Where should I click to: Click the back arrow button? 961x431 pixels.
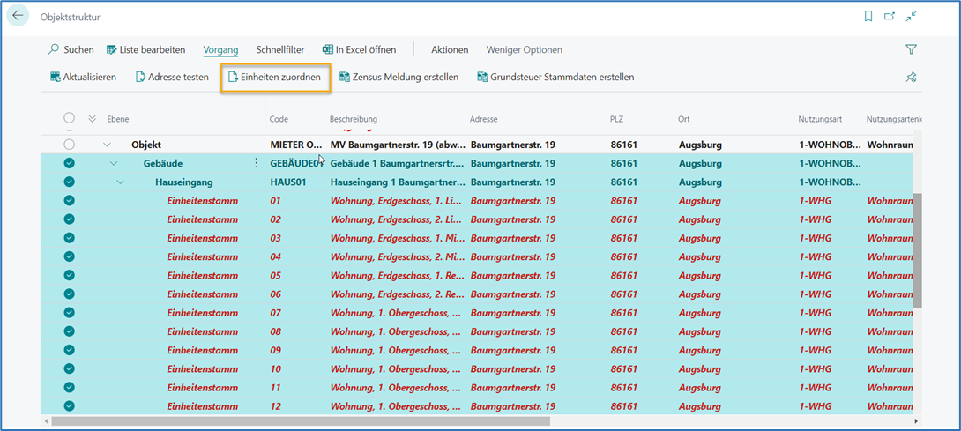pyautogui.click(x=18, y=16)
